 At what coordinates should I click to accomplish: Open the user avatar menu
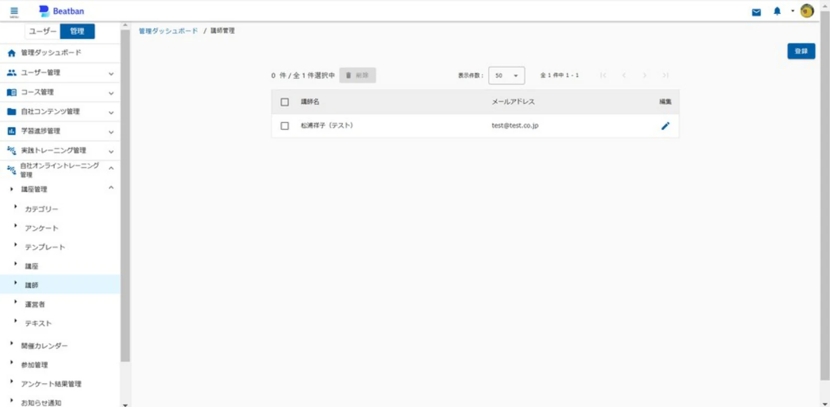(807, 11)
